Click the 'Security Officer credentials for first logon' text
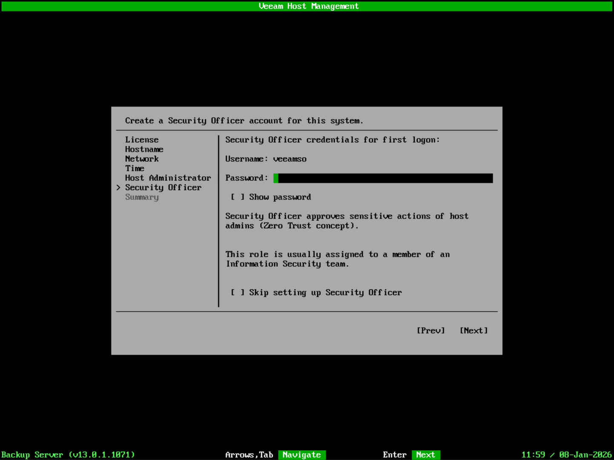Screen dimensions: 614x460 pos(333,140)
